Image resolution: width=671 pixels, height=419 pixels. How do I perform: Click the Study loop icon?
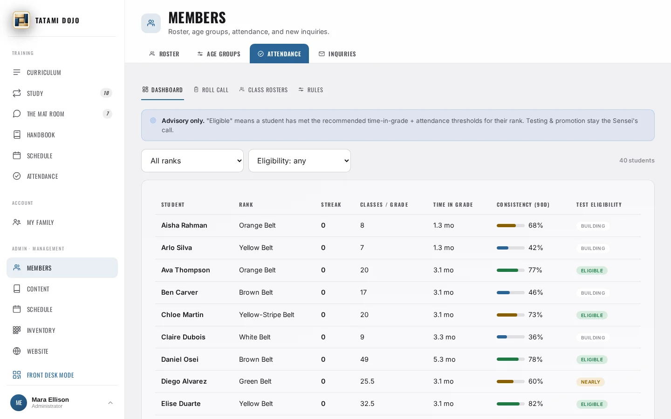click(17, 93)
